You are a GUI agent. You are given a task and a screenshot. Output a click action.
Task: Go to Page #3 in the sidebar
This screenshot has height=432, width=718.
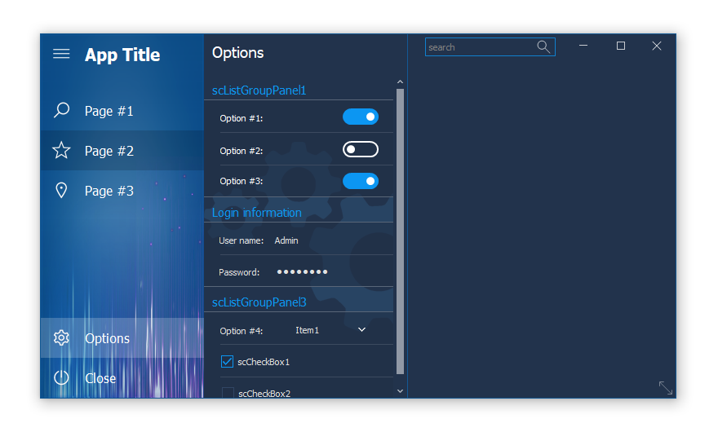(x=122, y=191)
